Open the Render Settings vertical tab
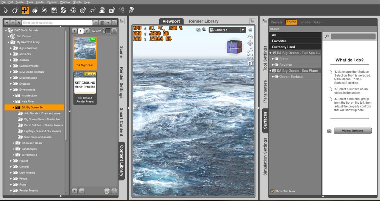 click(121, 83)
